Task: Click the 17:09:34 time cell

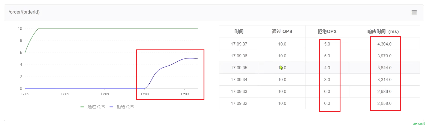Action: point(239,80)
